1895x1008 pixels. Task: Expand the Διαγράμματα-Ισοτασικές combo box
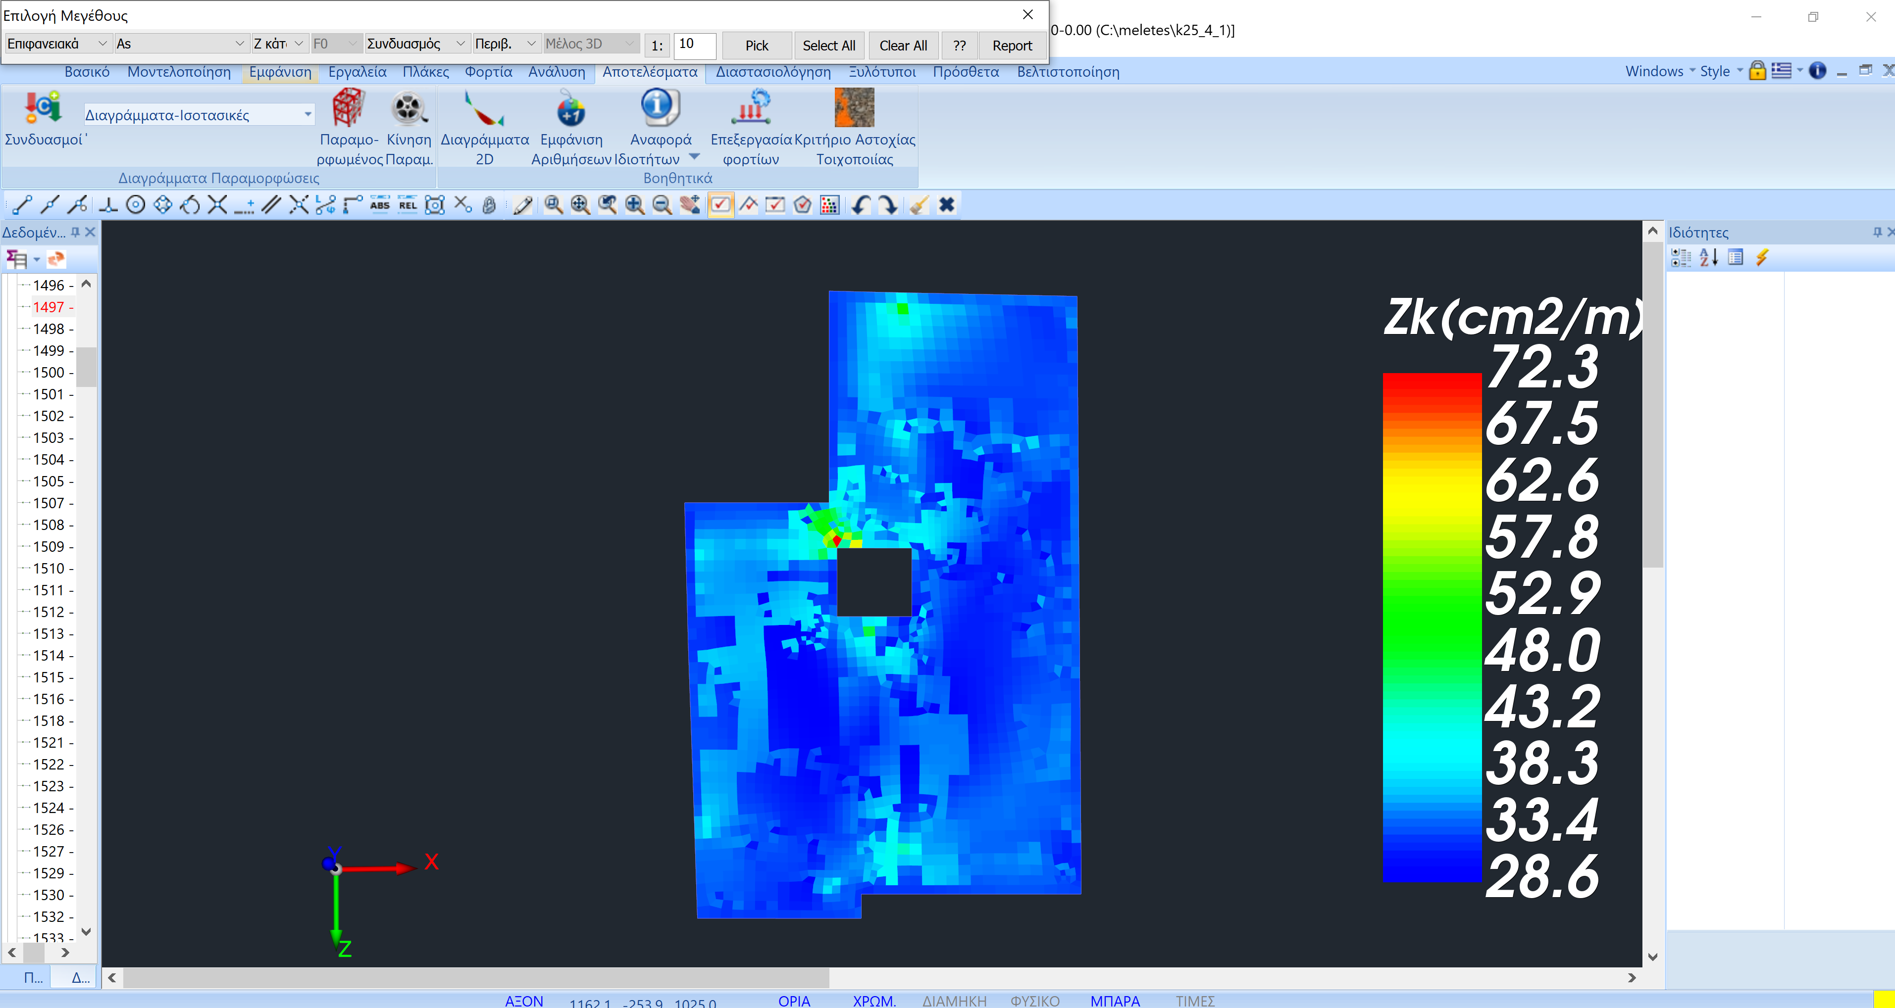[307, 115]
